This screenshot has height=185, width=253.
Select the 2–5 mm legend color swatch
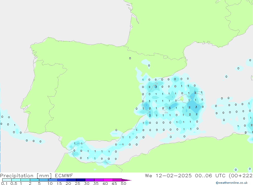tap(34, 180)
